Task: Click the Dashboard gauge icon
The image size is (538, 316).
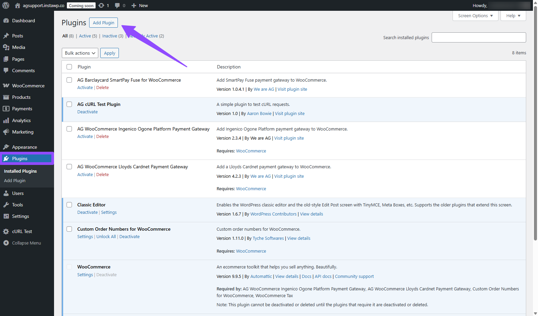Action: 6,21
